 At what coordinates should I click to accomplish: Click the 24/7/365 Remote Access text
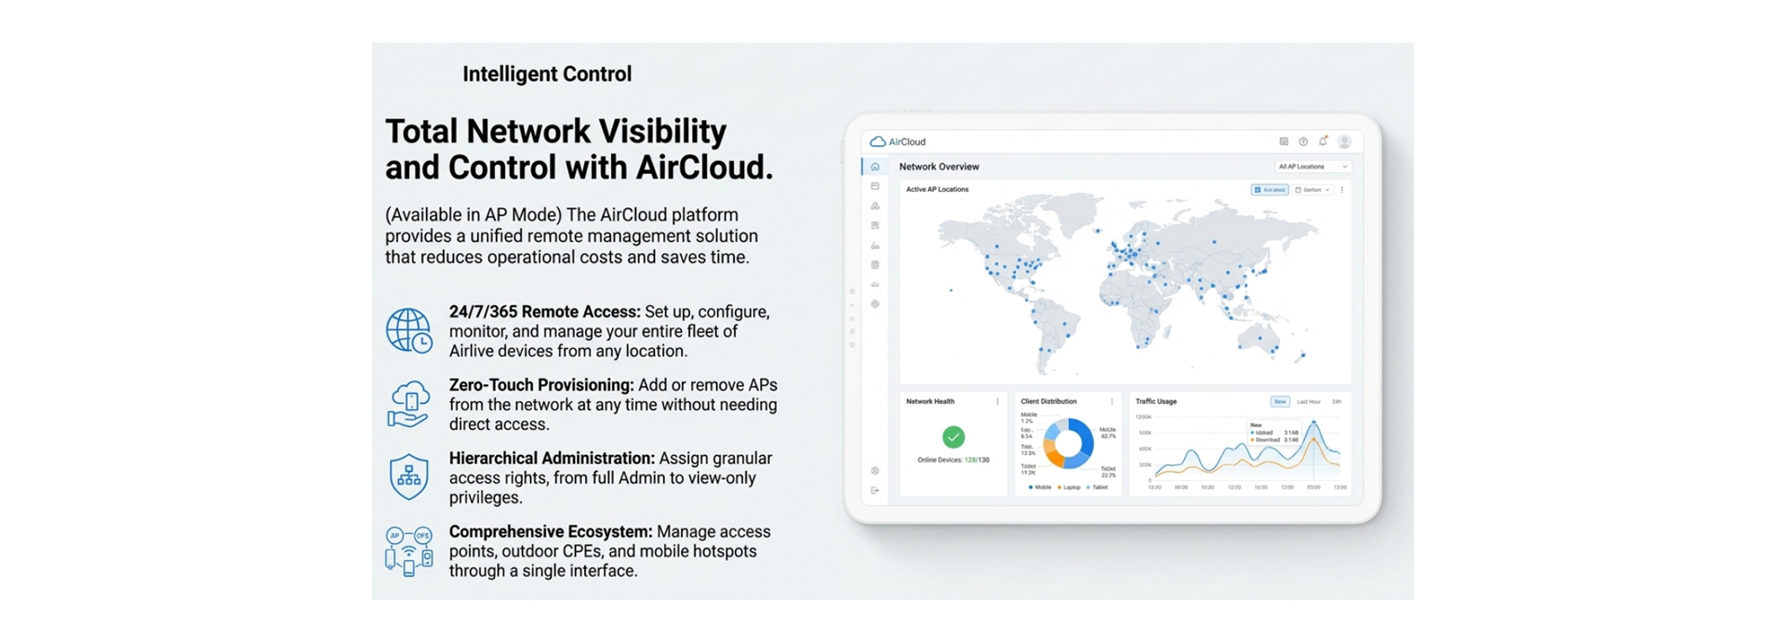pos(545,312)
